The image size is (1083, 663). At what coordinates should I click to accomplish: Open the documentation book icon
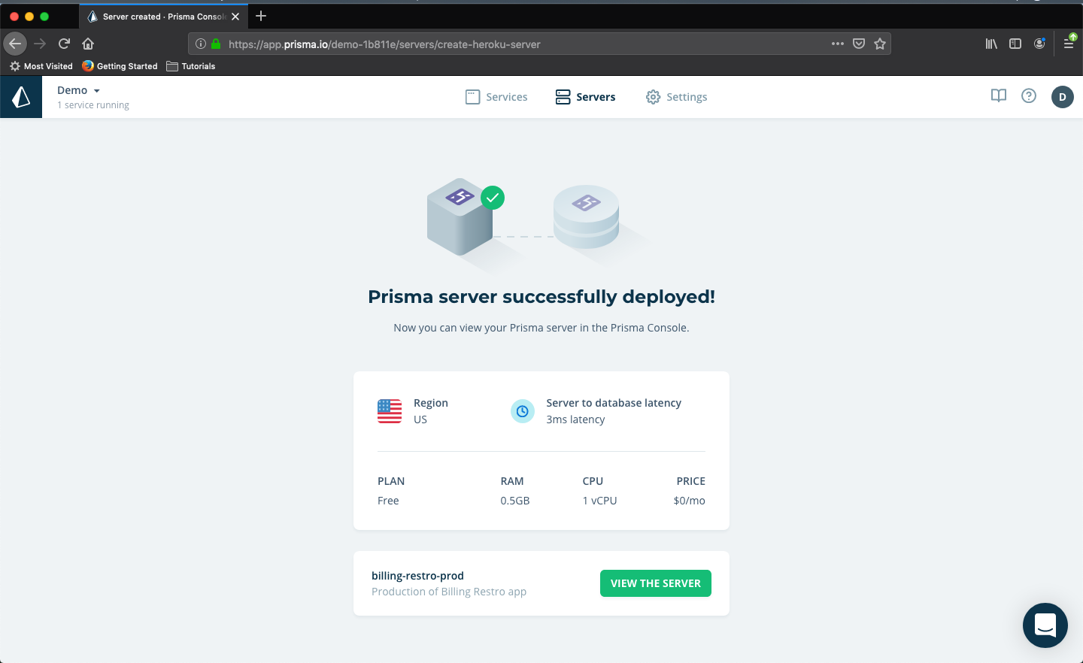coord(999,95)
